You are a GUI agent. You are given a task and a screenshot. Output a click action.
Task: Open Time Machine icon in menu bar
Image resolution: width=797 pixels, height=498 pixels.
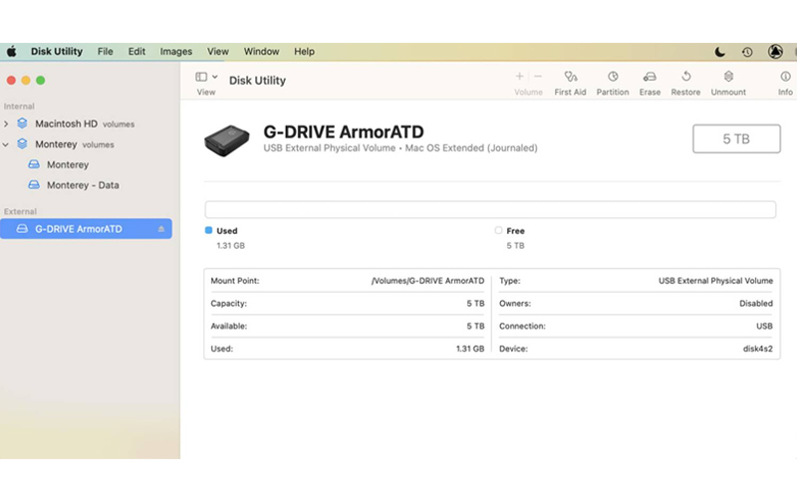point(747,52)
